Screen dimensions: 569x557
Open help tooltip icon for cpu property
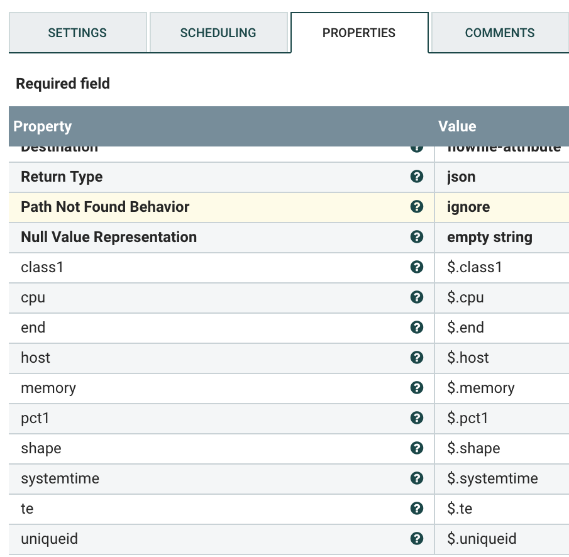[x=416, y=297]
